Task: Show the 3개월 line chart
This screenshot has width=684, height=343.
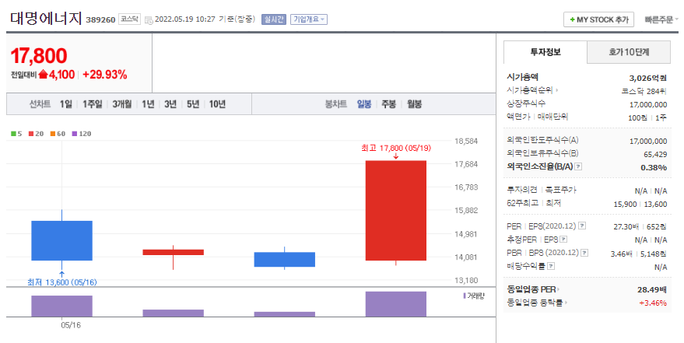Action: point(121,104)
